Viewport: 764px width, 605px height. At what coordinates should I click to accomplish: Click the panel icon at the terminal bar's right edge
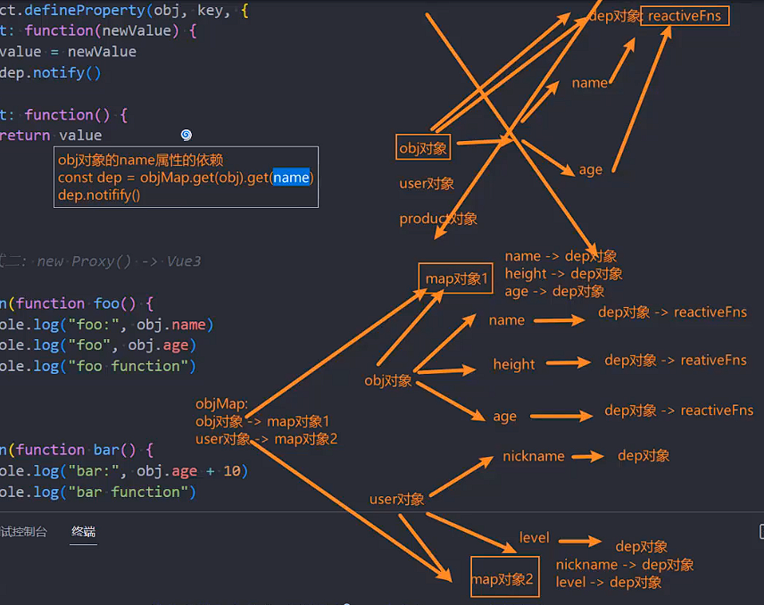(760, 531)
